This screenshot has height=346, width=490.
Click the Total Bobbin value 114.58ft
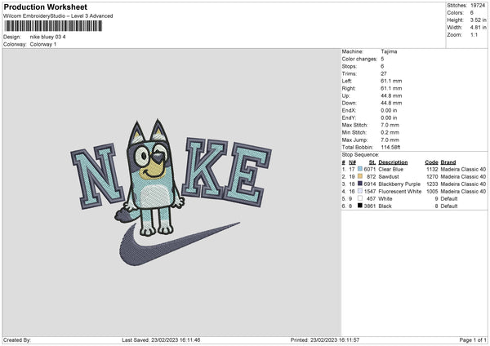point(390,147)
